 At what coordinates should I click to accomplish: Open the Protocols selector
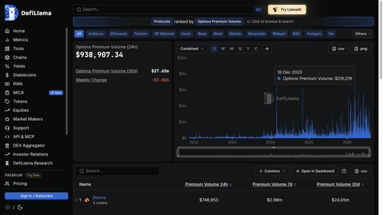pos(162,21)
